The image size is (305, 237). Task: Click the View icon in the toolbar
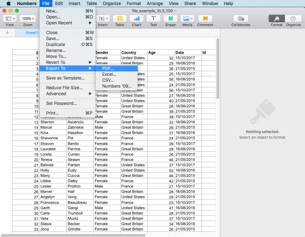click(10, 19)
